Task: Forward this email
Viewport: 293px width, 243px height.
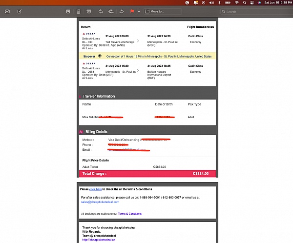Action: click(122, 12)
